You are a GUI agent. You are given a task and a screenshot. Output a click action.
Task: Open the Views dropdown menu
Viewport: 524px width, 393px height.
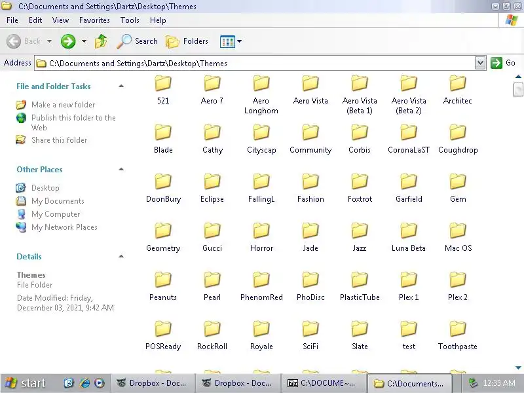click(231, 41)
